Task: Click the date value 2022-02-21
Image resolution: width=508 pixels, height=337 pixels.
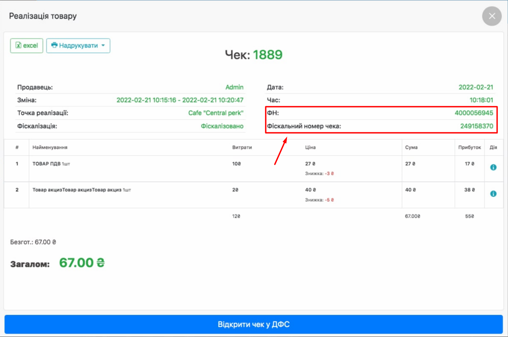Action: coord(476,87)
